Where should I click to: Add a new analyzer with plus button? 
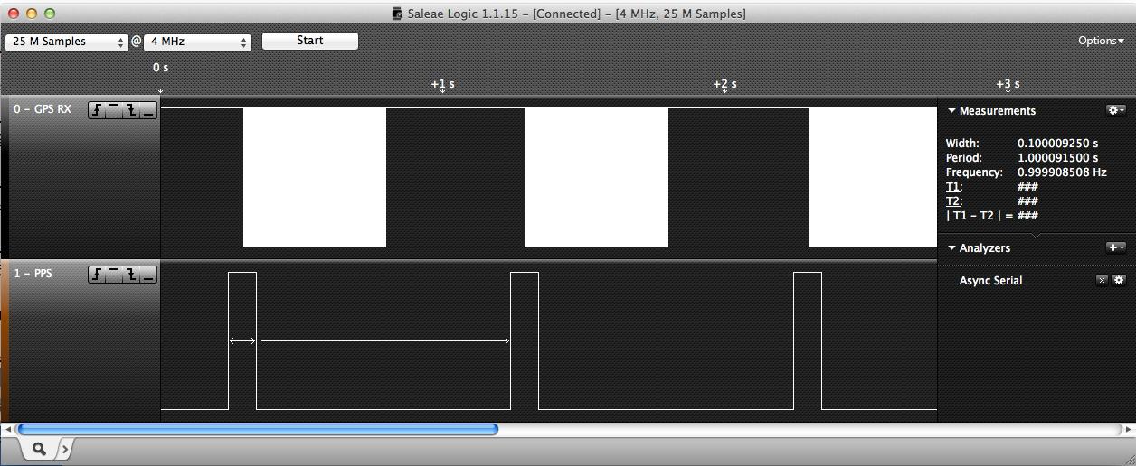point(1116,247)
